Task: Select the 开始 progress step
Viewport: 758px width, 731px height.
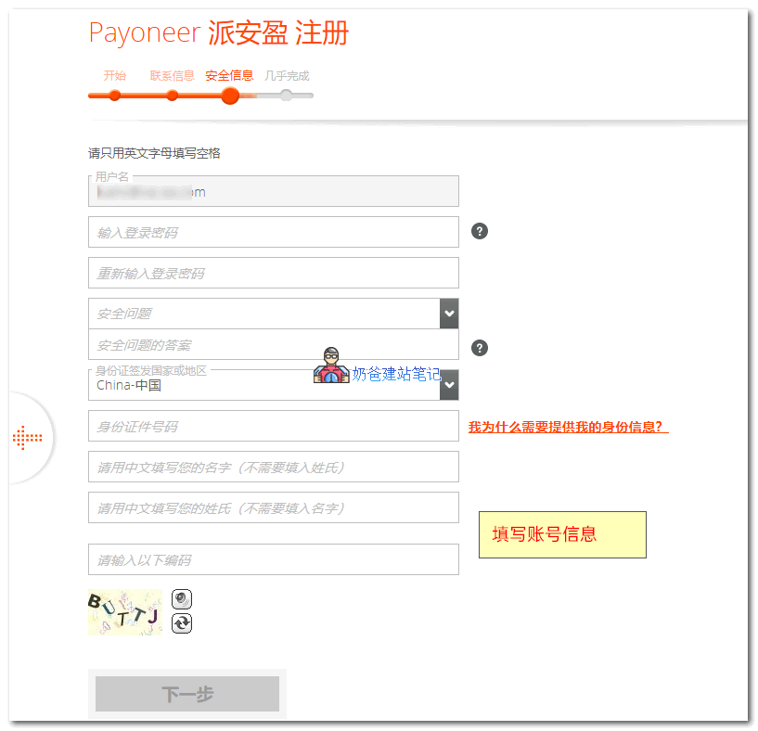Action: tap(114, 96)
